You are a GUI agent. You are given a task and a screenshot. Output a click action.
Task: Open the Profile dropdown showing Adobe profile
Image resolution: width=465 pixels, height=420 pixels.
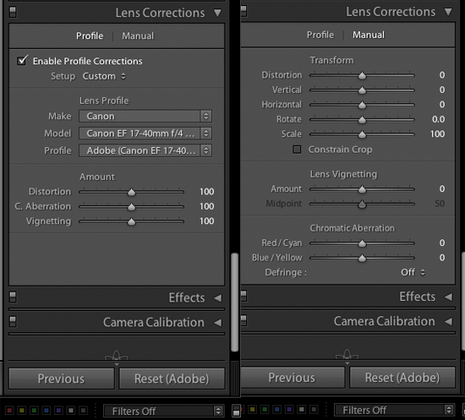(145, 150)
